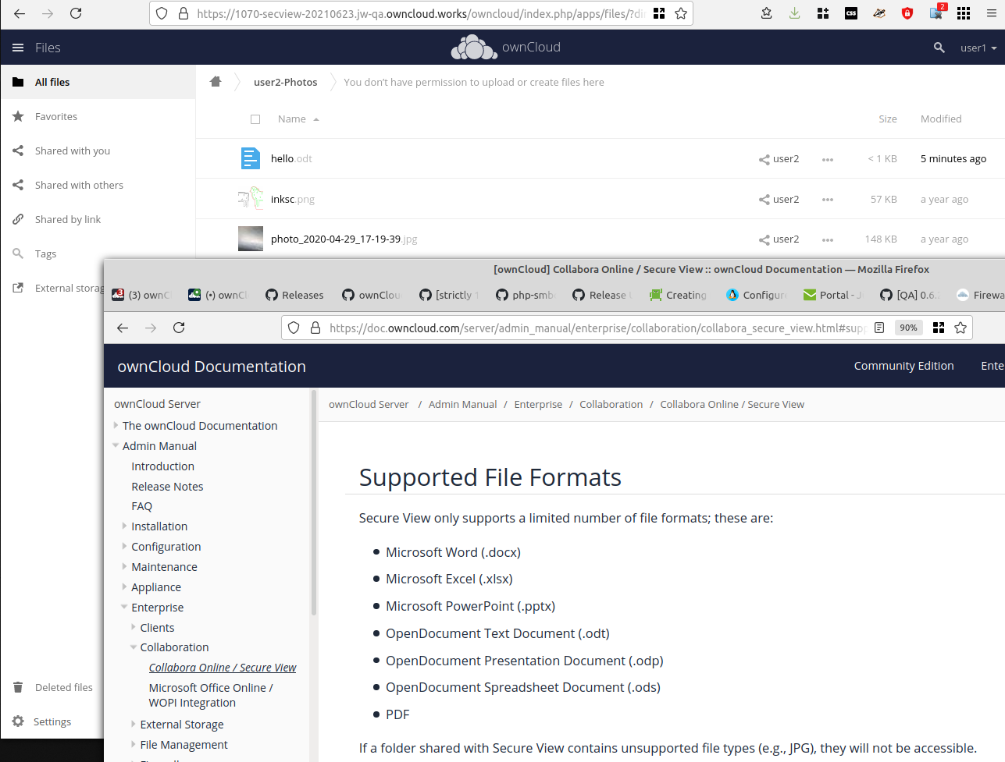
Task: Click ownCloud Documentation title
Action: click(212, 367)
